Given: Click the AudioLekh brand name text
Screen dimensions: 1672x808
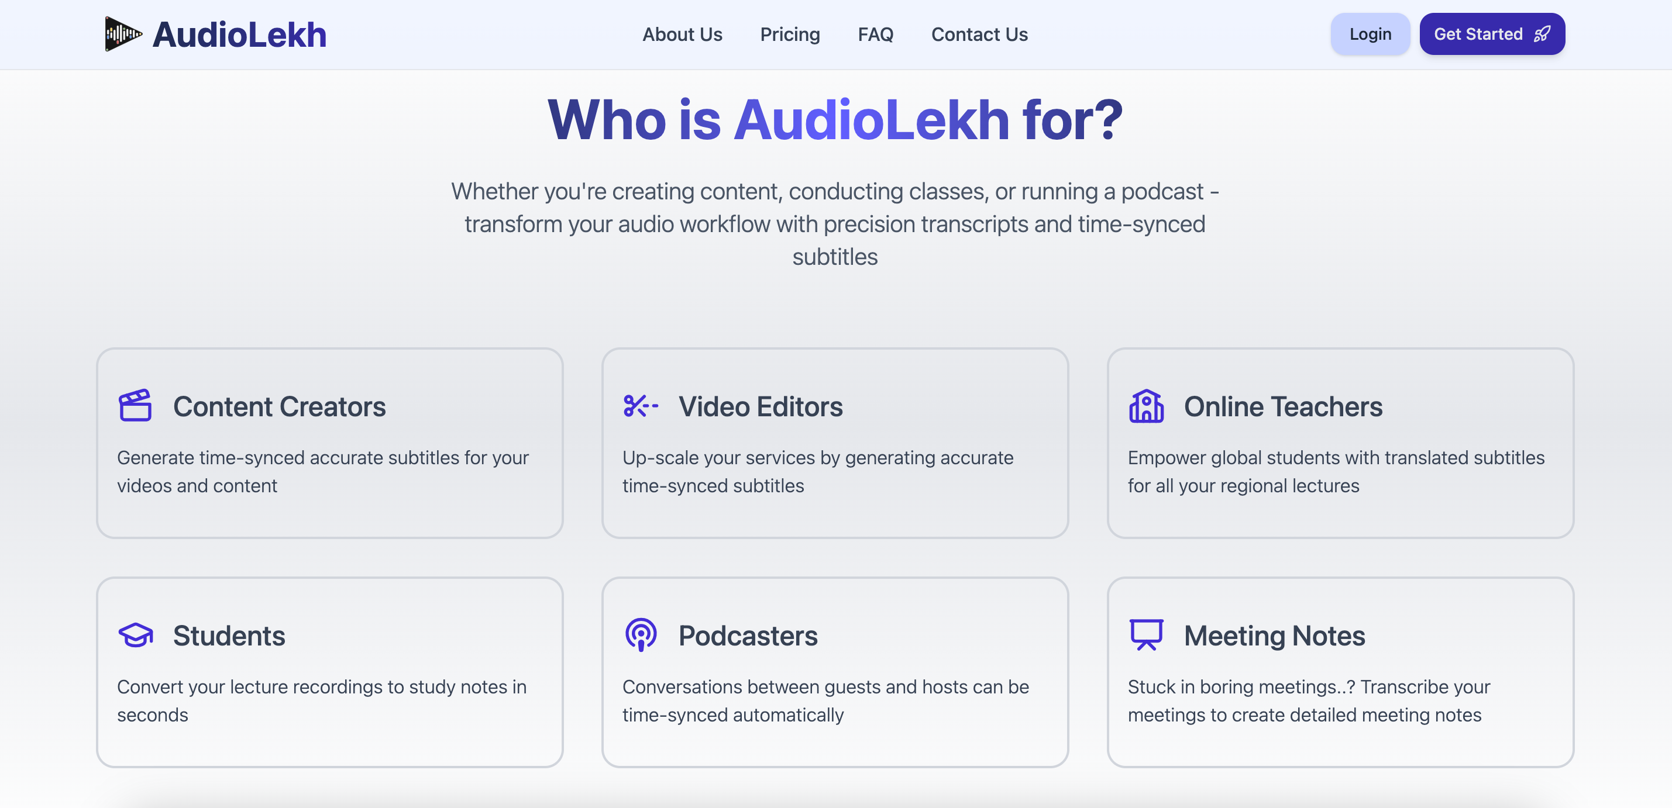Looking at the screenshot, I should click(239, 35).
